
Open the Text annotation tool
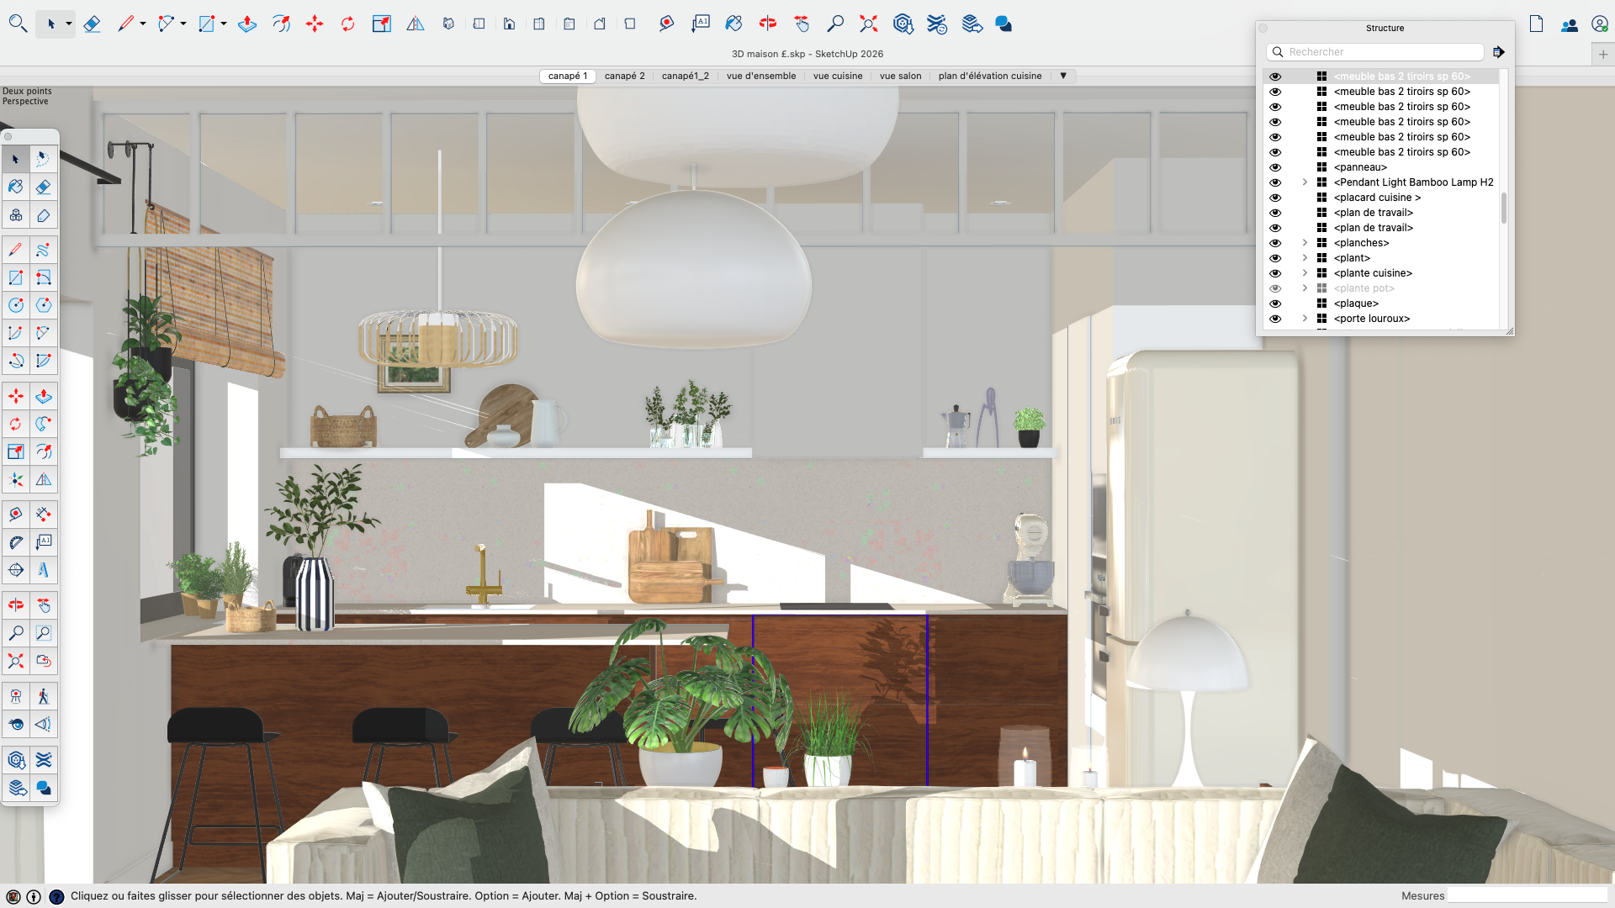point(702,24)
